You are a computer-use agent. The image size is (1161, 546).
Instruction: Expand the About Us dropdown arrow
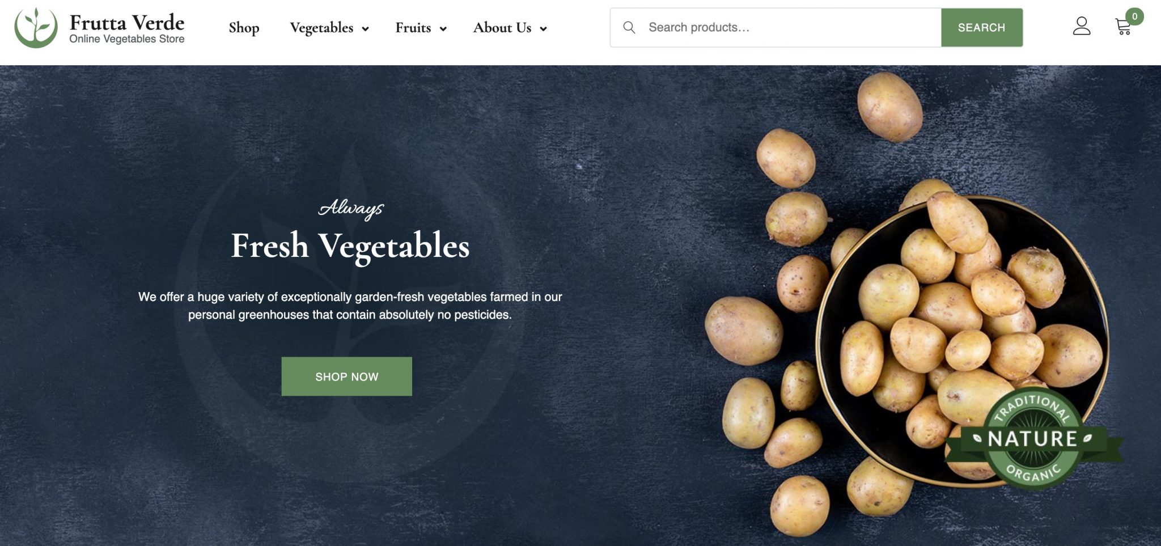coord(543,29)
